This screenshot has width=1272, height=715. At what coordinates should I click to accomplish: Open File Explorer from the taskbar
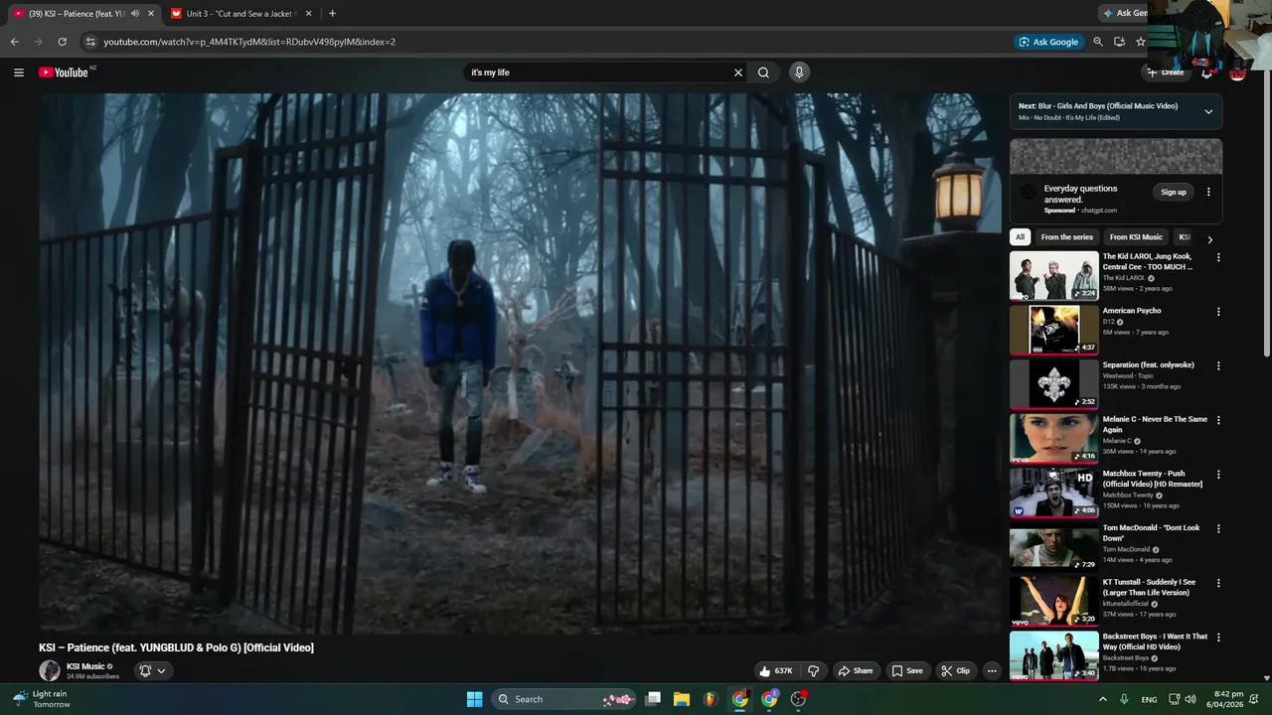(x=682, y=699)
